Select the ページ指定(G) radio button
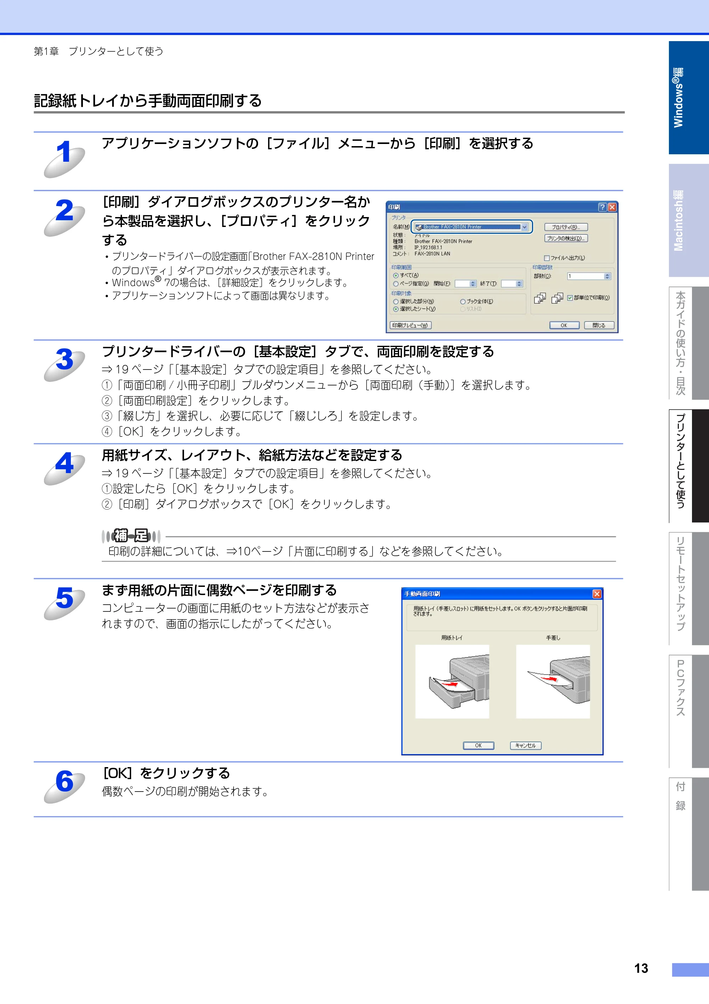 (396, 284)
